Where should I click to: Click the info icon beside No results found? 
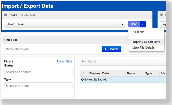click(82, 79)
